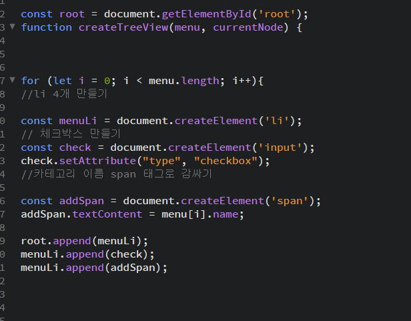Click 'menu.length' in the for loop

[x=183, y=81]
